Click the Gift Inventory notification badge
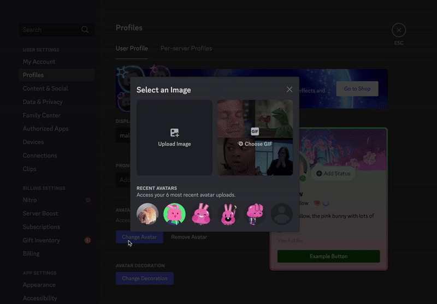Viewport: 437px width, 304px height. pyautogui.click(x=87, y=240)
